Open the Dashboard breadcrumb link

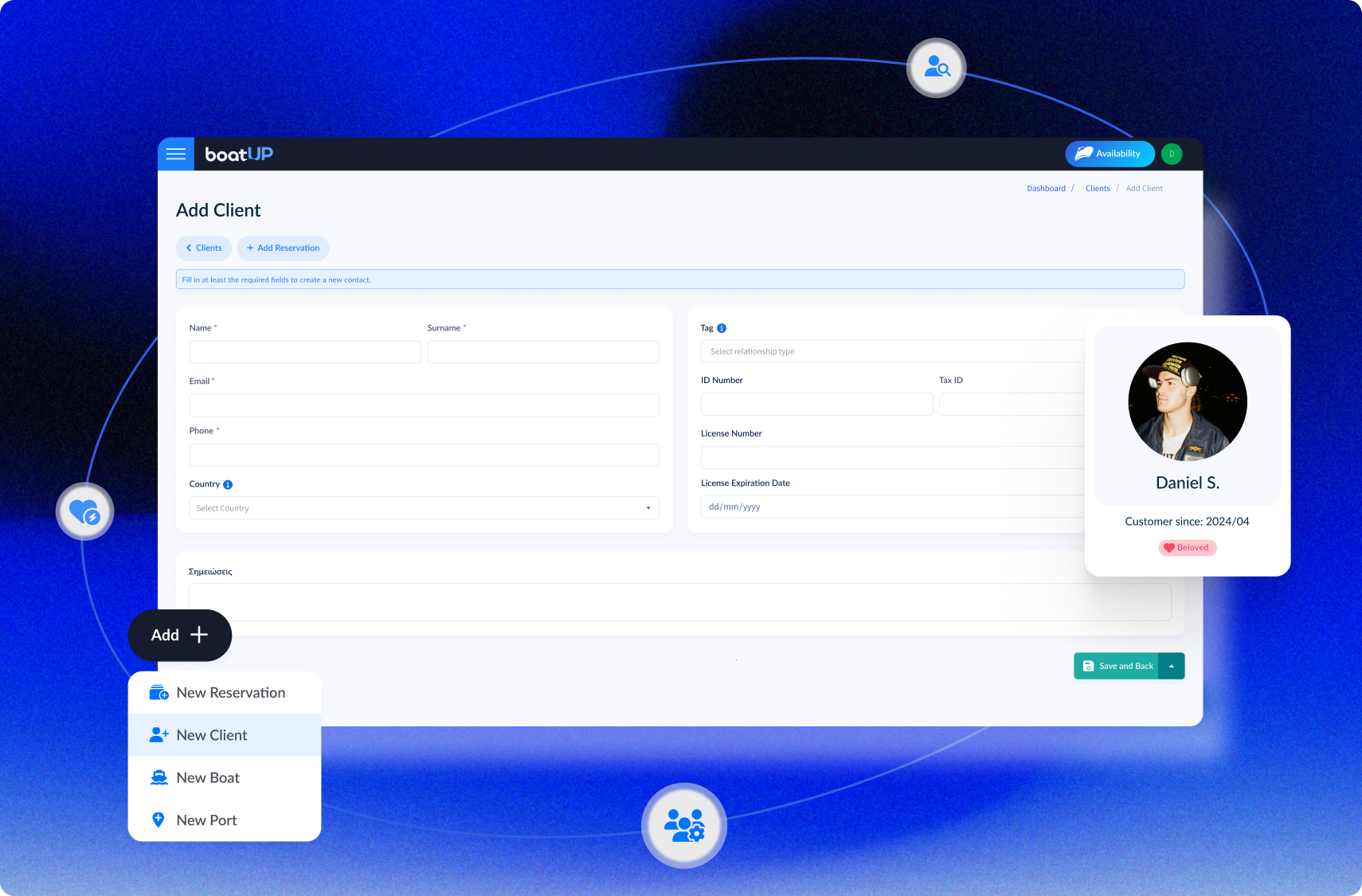(x=1046, y=189)
